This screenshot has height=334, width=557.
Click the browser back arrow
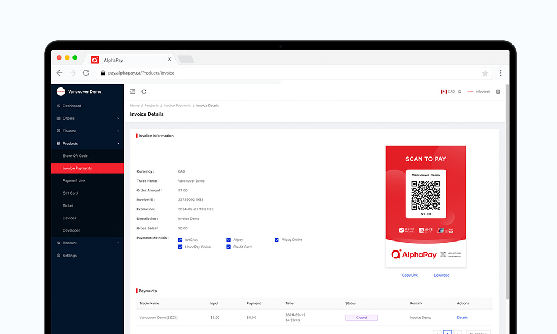pos(60,73)
